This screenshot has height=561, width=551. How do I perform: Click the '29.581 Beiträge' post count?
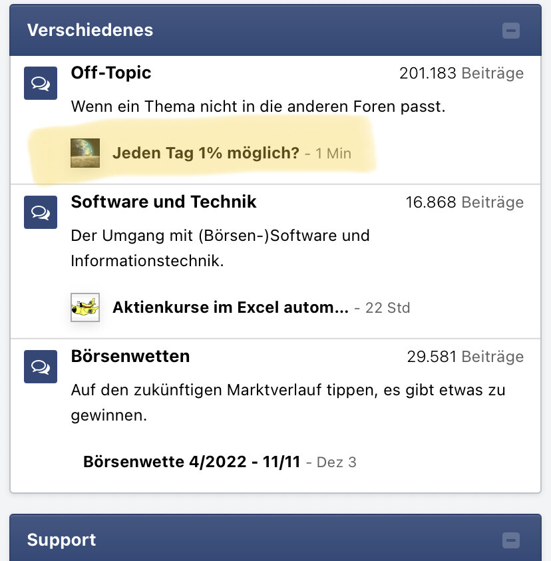pos(465,357)
